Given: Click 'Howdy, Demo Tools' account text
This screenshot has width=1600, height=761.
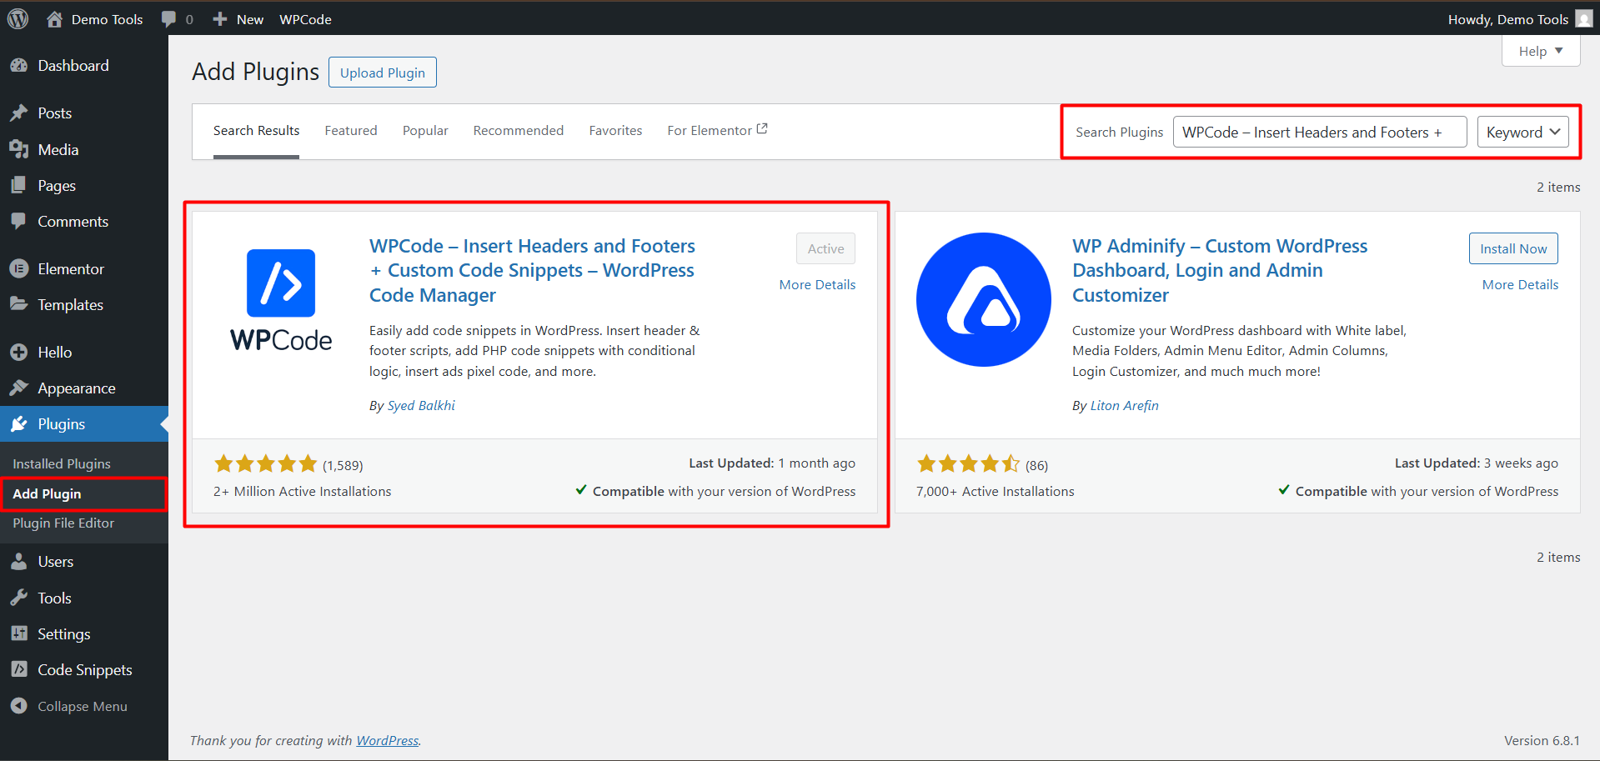Looking at the screenshot, I should pyautogui.click(x=1508, y=19).
